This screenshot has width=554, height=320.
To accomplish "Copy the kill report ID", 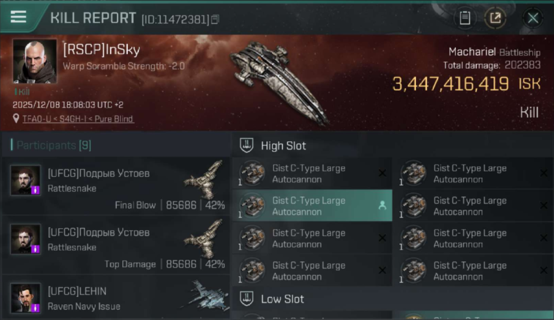I will [x=215, y=19].
